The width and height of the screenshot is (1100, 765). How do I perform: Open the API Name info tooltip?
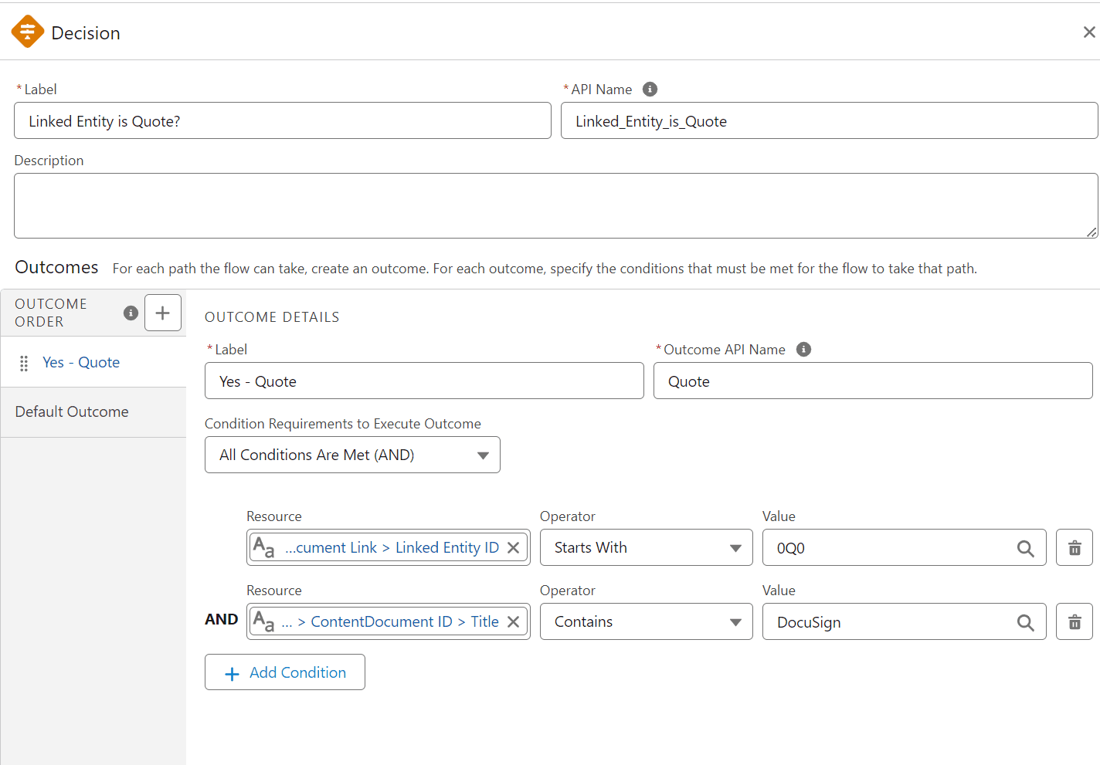tap(650, 89)
